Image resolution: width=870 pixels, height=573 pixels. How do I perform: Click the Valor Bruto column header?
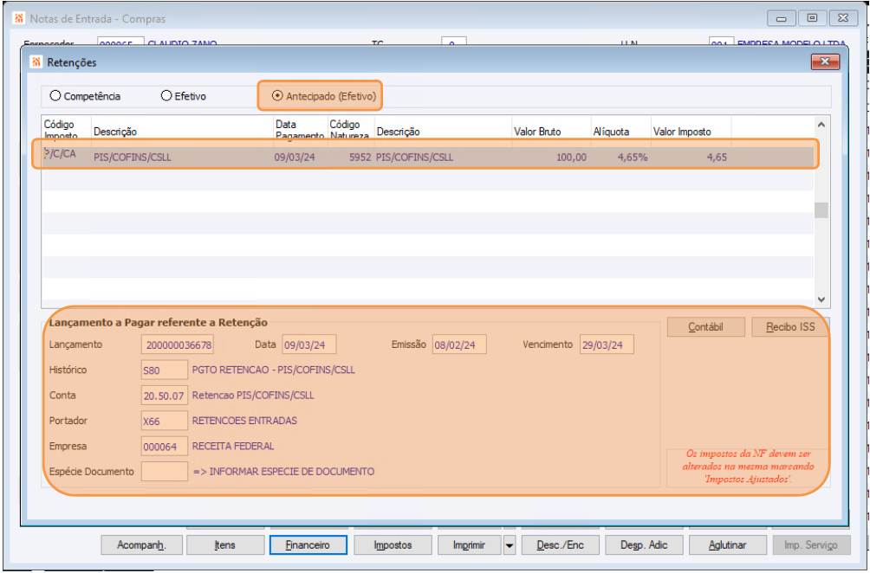pos(537,132)
